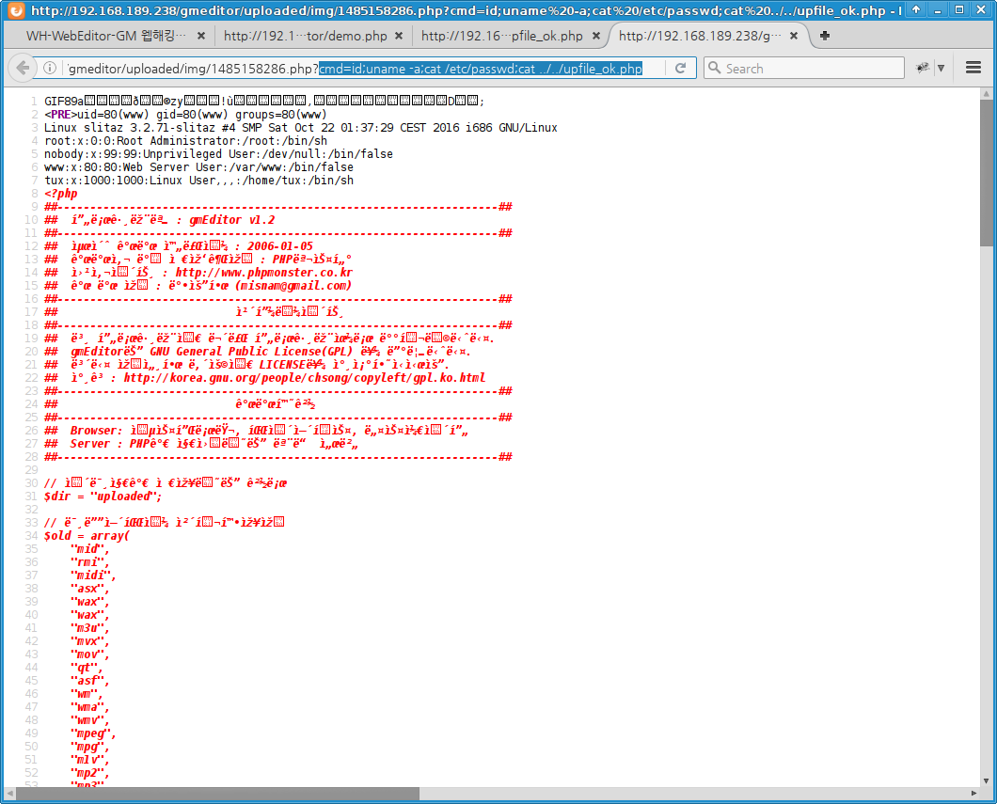The height and width of the screenshot is (804, 997).
Task: Click the 'nobody:x:99:99:Unprivileged User' line
Action: pos(219,154)
